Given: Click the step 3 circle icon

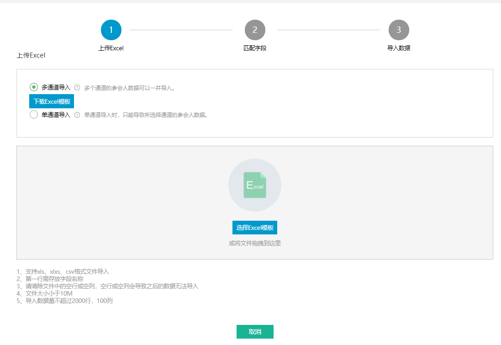Looking at the screenshot, I should 399,30.
